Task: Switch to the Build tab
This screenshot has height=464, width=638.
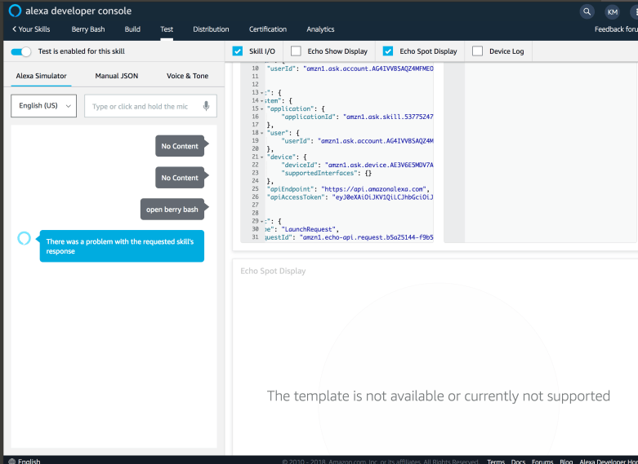Action: [x=132, y=29]
